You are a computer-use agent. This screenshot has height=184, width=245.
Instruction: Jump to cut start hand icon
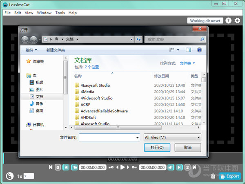point(74,167)
